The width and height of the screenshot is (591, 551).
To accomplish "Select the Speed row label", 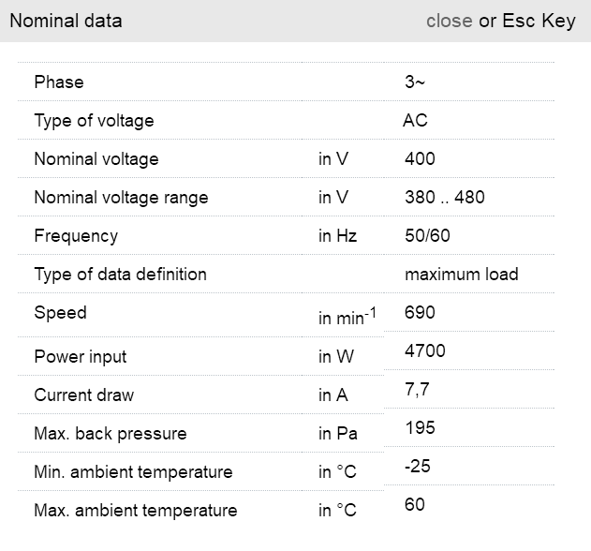I will point(60,313).
